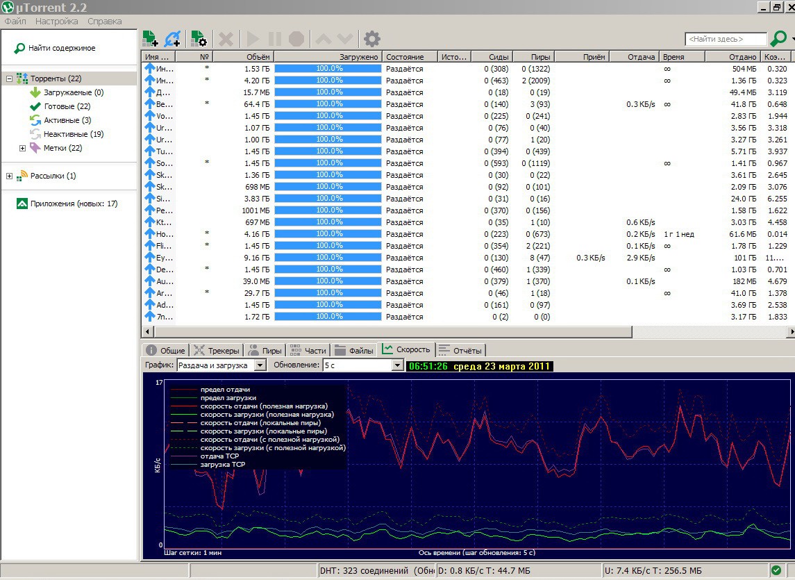The height and width of the screenshot is (580, 795).
Task: Click the left arrow of horizontal scrollbar
Action: click(147, 332)
